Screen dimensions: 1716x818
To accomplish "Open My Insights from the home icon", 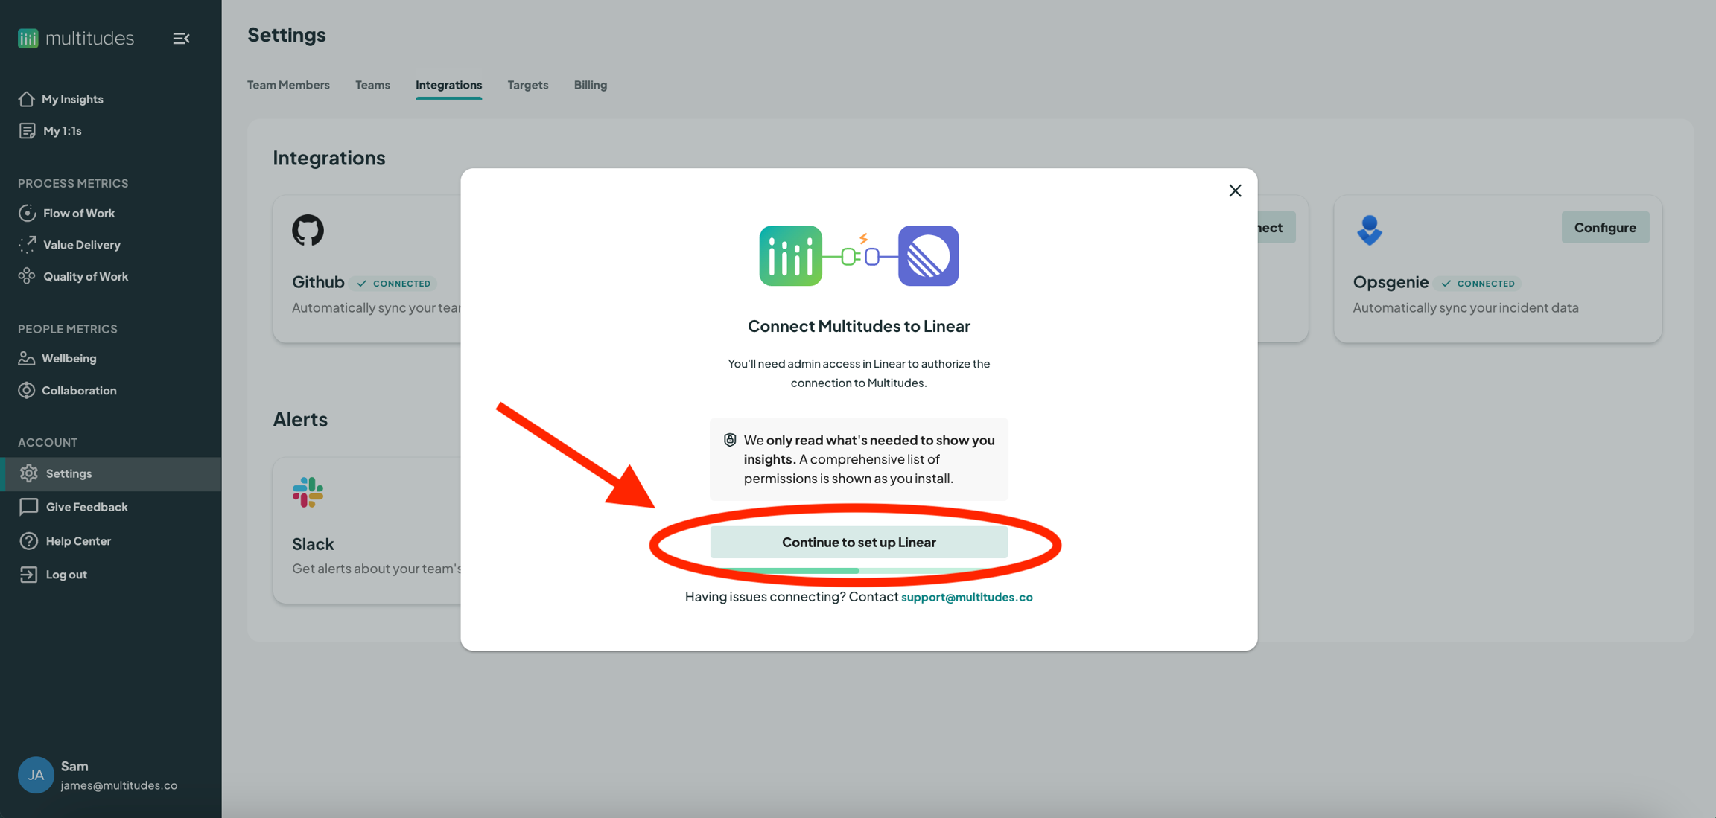I will [x=27, y=99].
